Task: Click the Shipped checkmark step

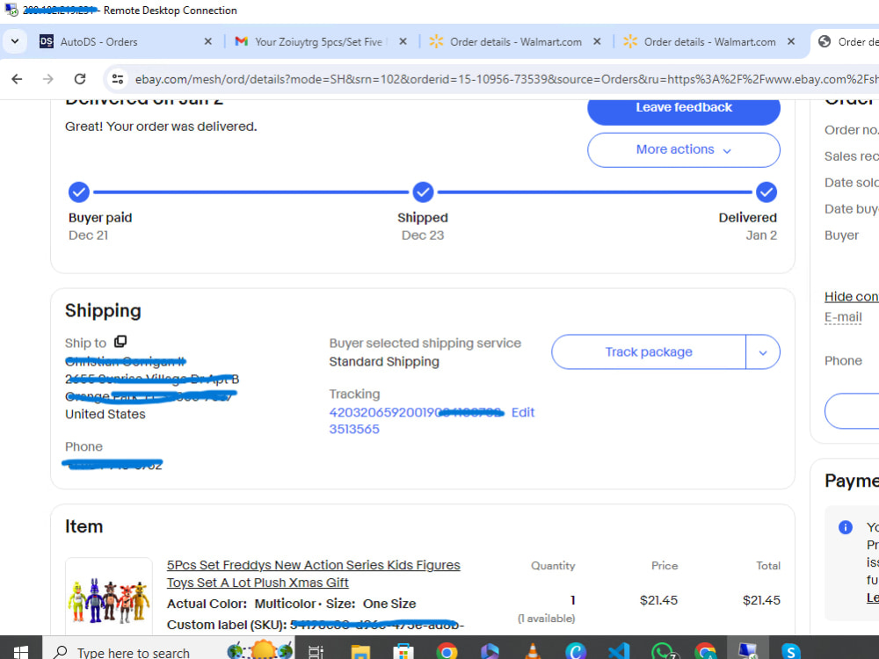Action: [x=423, y=192]
